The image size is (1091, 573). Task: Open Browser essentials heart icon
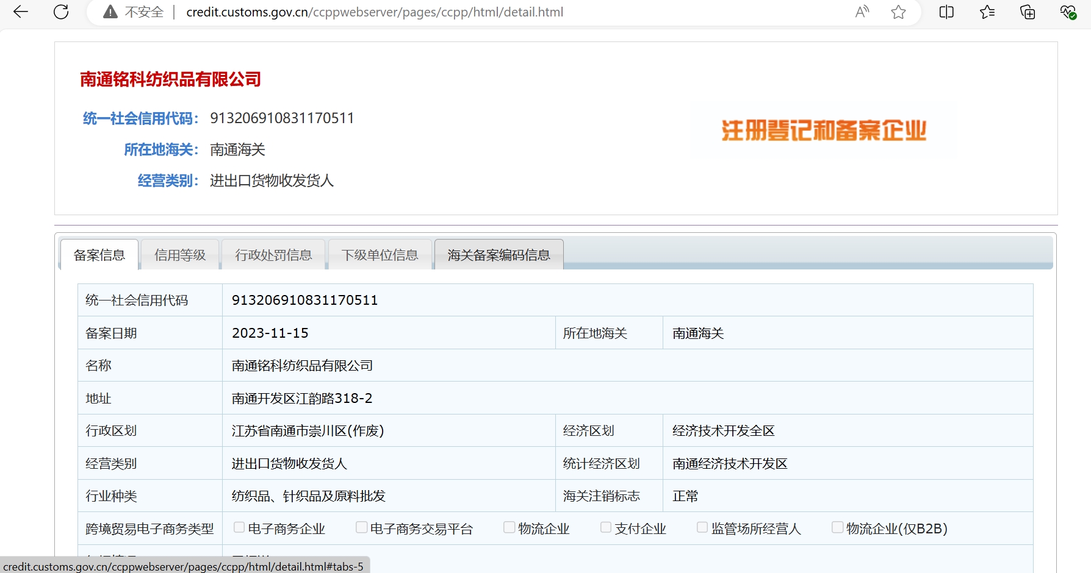point(1068,12)
